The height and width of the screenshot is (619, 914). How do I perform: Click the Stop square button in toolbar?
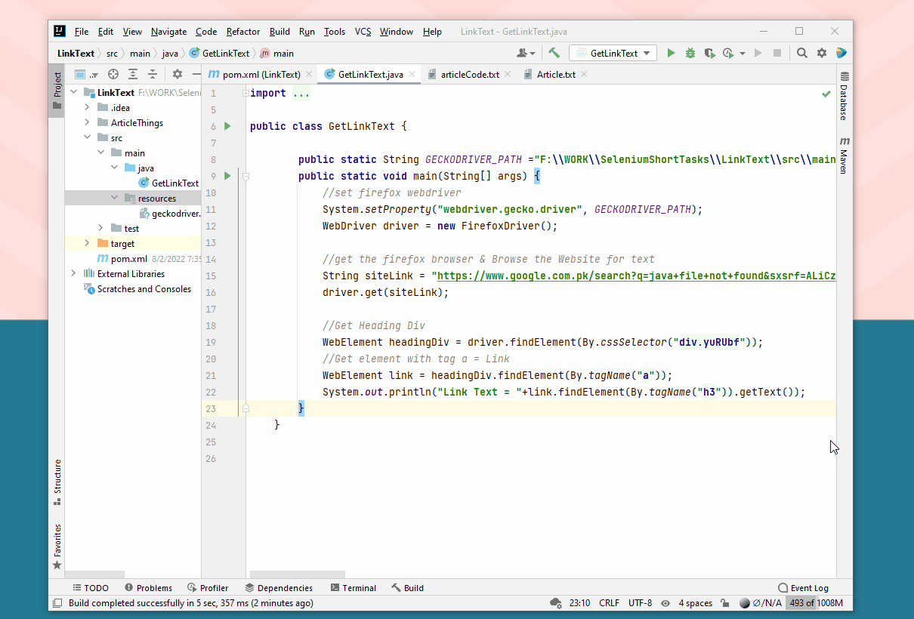[777, 53]
